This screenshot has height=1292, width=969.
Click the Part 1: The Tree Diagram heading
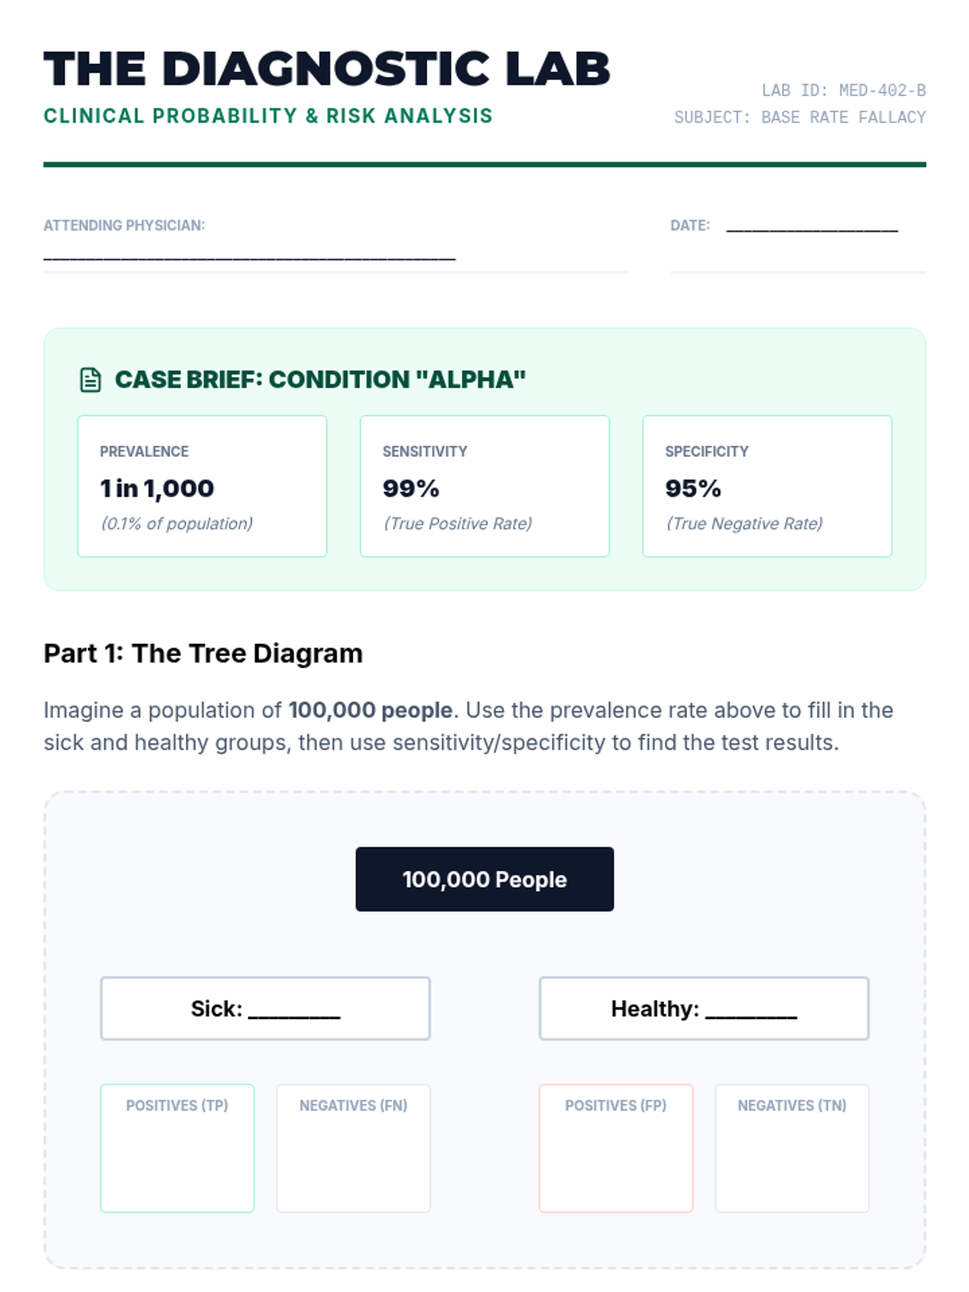pos(203,653)
